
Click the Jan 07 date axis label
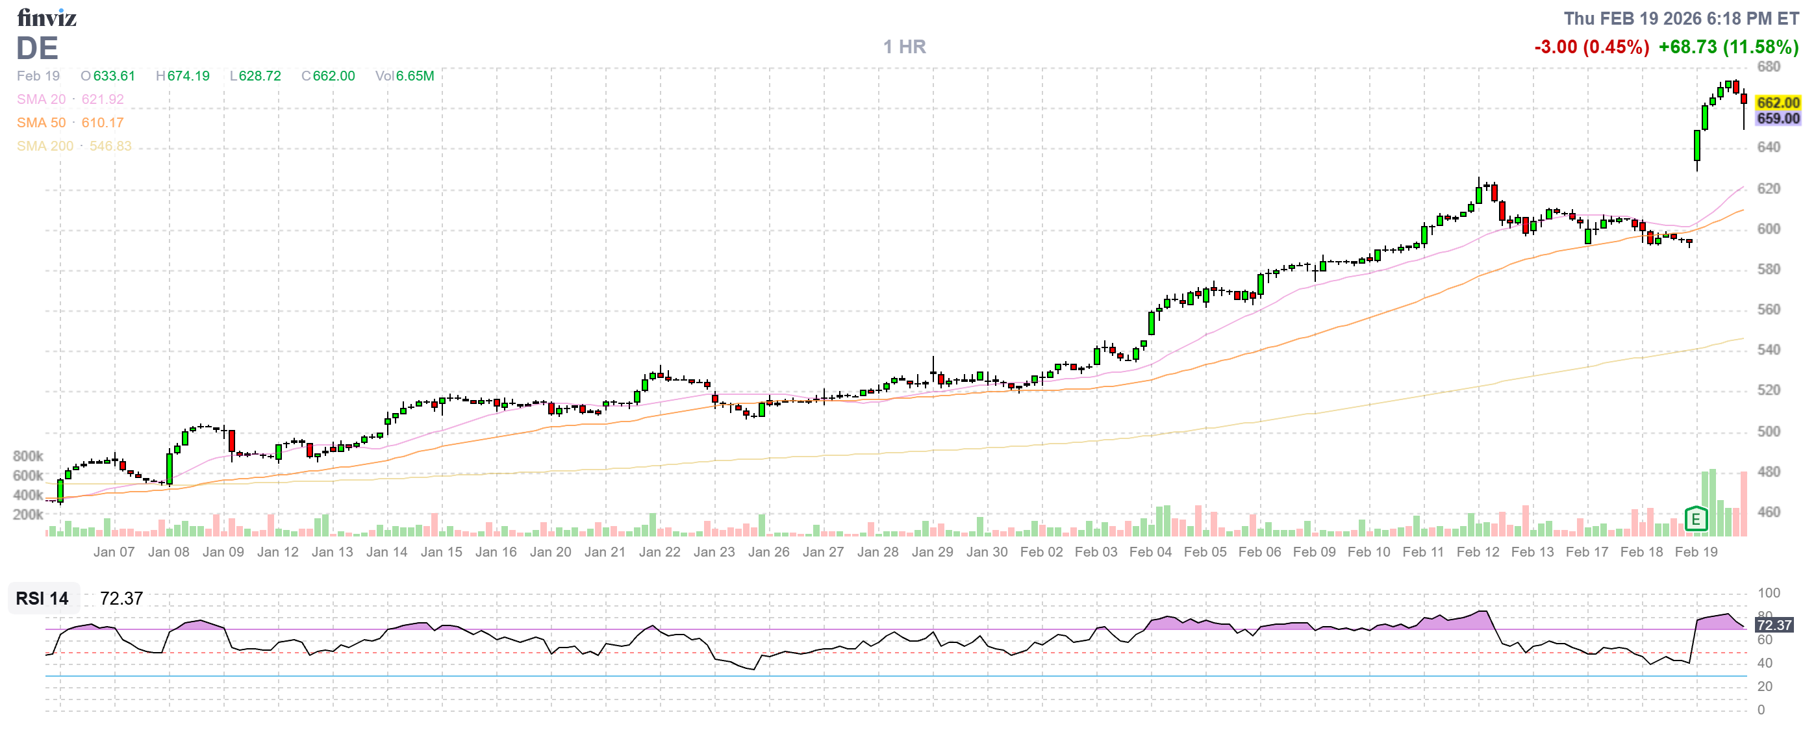tap(114, 552)
